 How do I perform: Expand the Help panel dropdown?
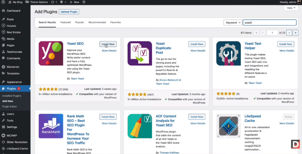pyautogui.click(x=291, y=8)
